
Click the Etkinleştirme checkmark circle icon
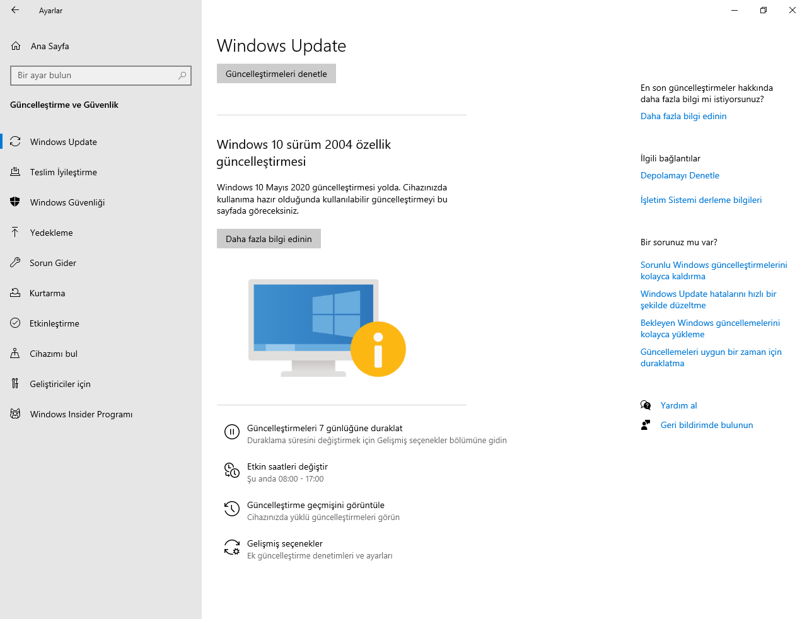[x=15, y=323]
